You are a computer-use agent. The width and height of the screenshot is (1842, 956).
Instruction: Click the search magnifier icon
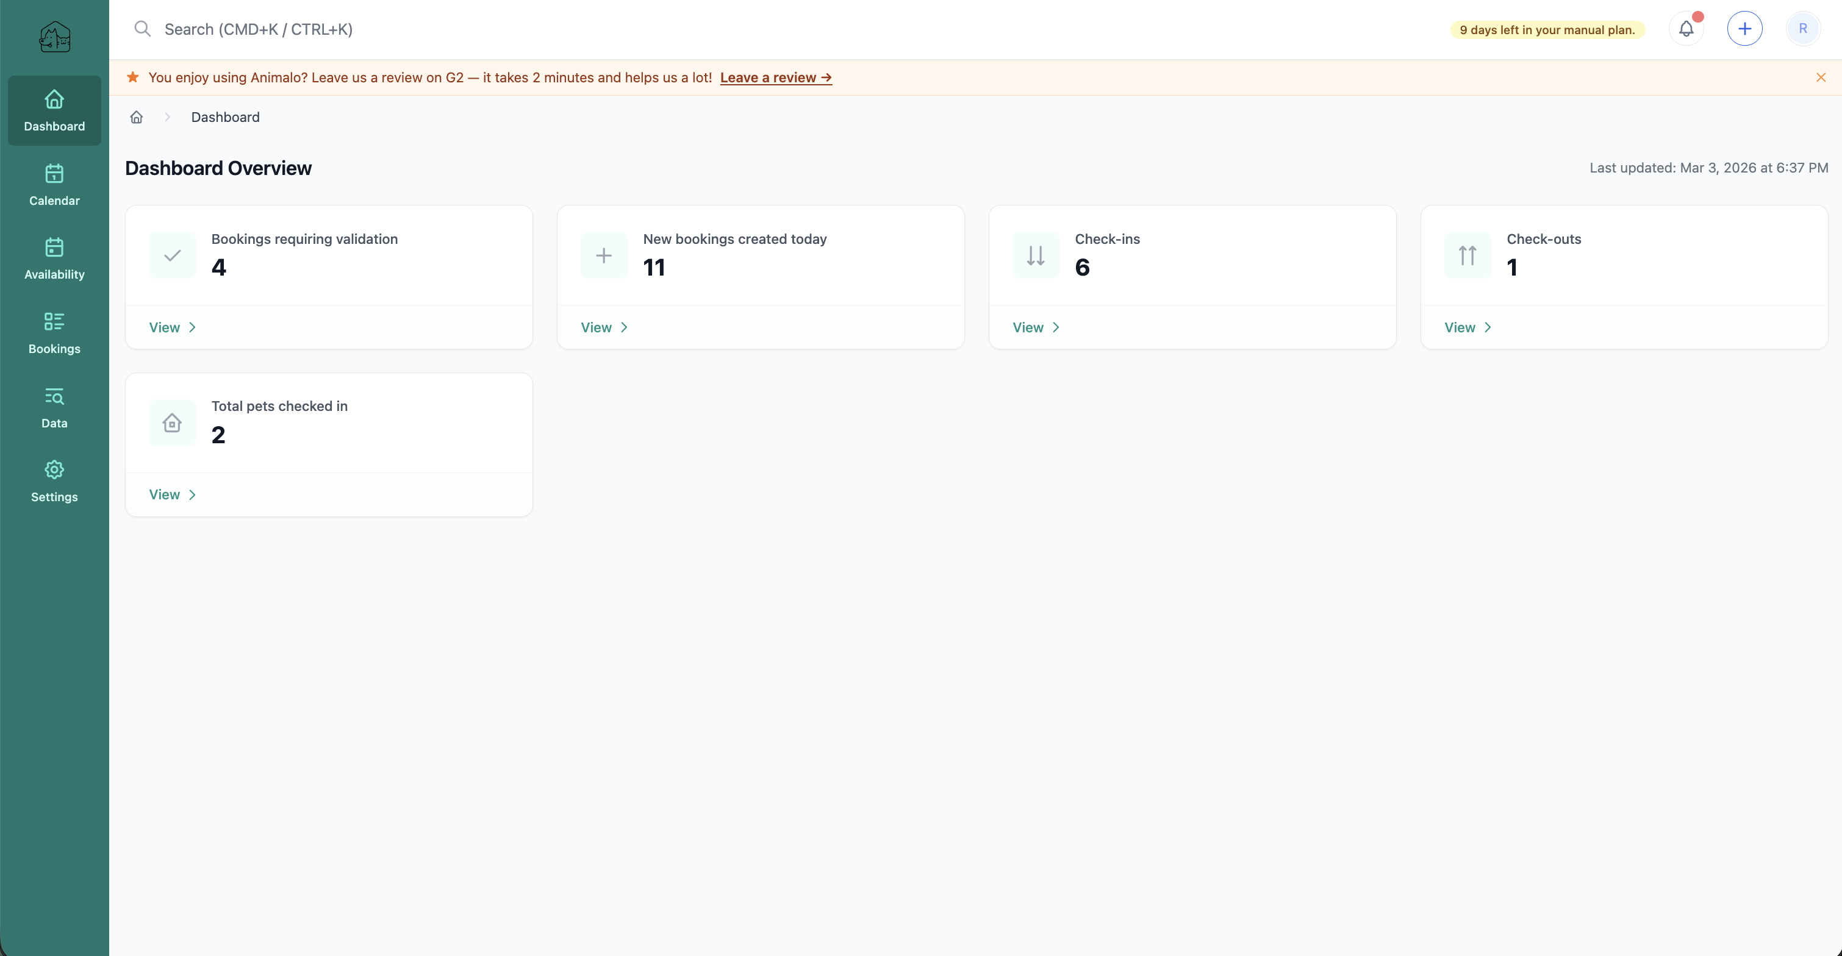[x=142, y=29]
